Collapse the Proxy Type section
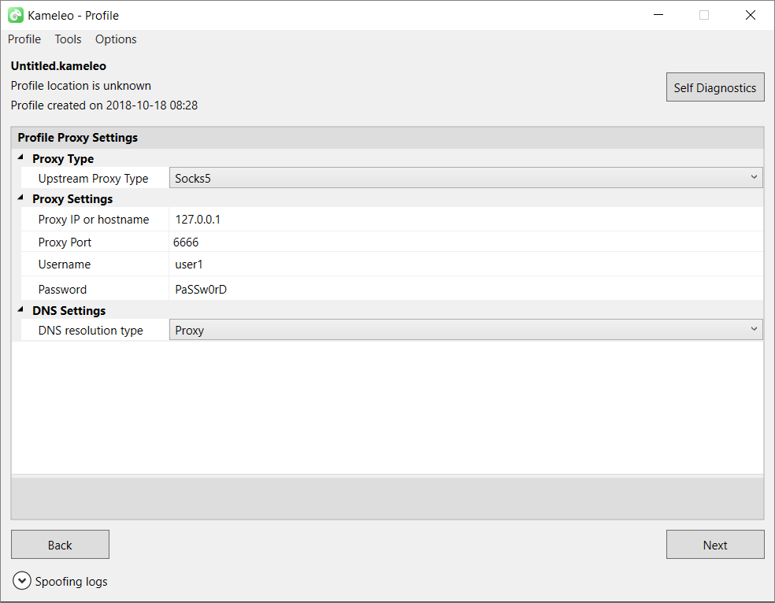The height and width of the screenshot is (603, 775). pyautogui.click(x=20, y=157)
